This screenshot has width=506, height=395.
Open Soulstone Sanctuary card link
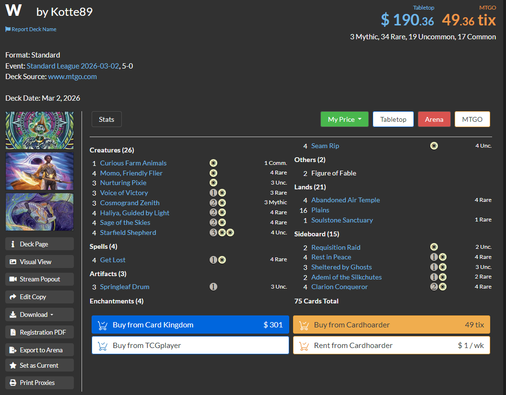pos(342,220)
